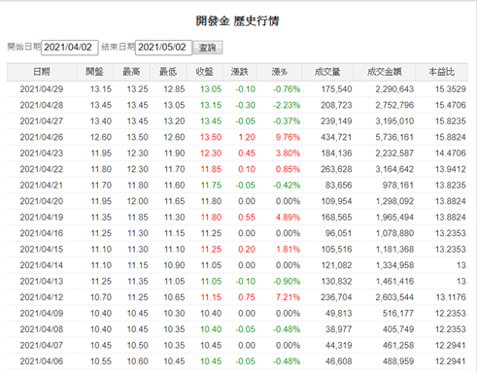The width and height of the screenshot is (477, 374).
Task: Select the date cell 2021/04/23
Action: (42, 153)
